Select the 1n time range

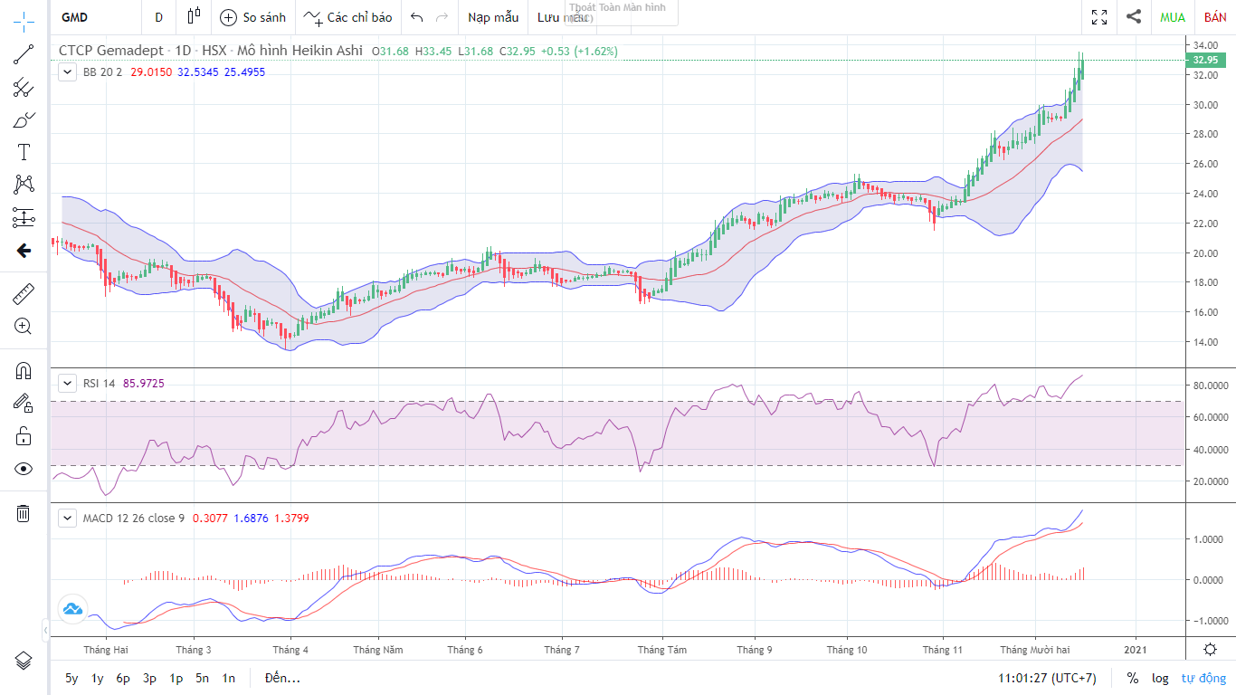click(229, 678)
